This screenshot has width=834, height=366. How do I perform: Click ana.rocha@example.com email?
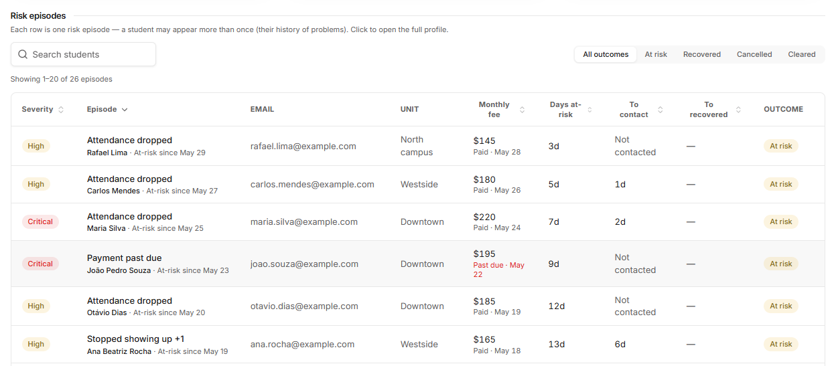click(302, 344)
